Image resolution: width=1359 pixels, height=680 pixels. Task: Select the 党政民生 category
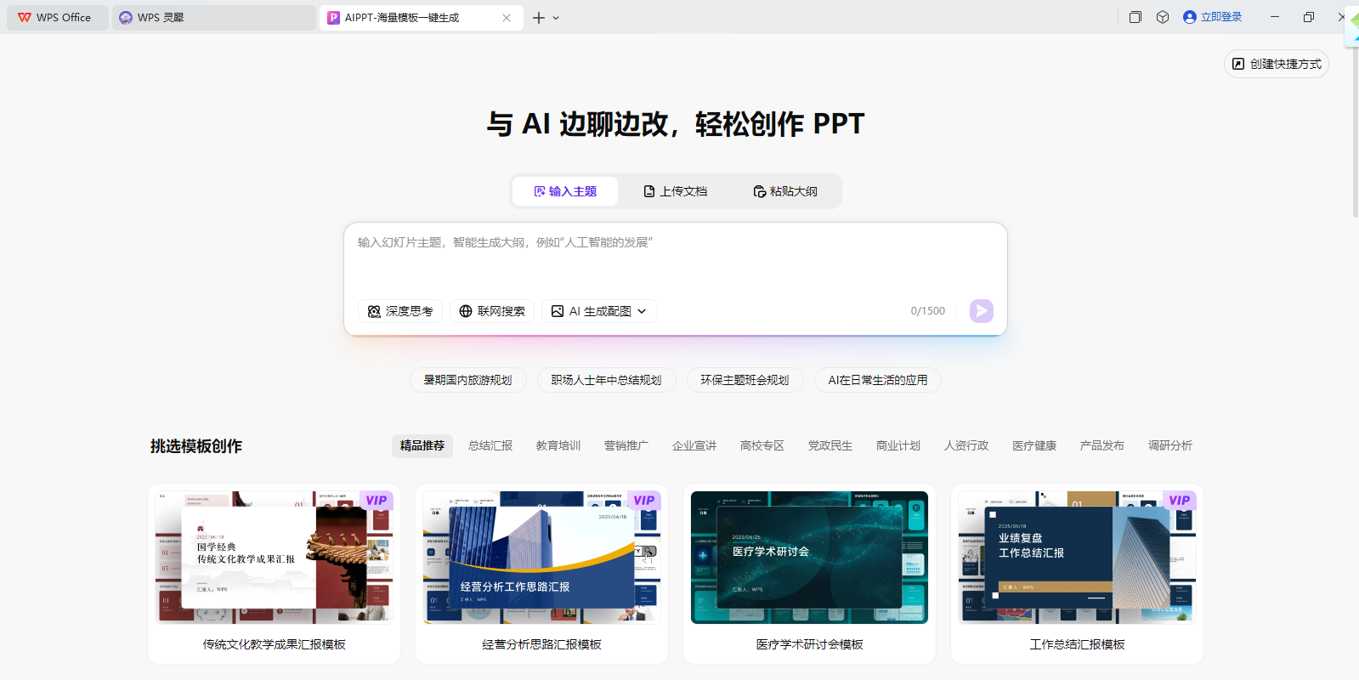point(830,445)
